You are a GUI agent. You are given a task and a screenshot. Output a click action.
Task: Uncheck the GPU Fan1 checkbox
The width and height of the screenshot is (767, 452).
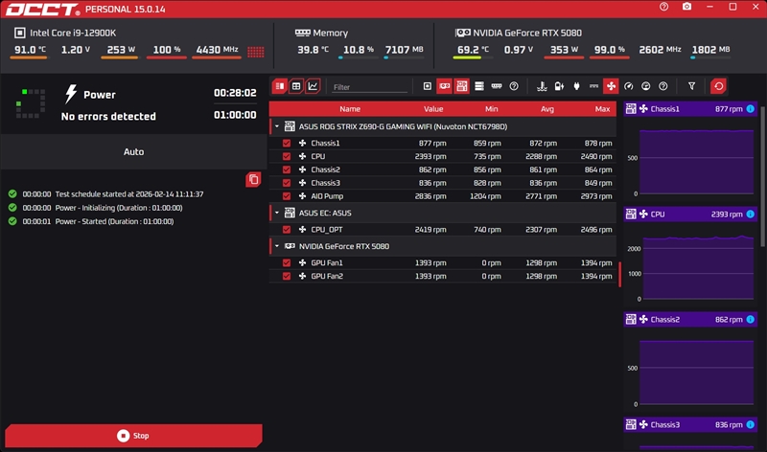coord(287,263)
